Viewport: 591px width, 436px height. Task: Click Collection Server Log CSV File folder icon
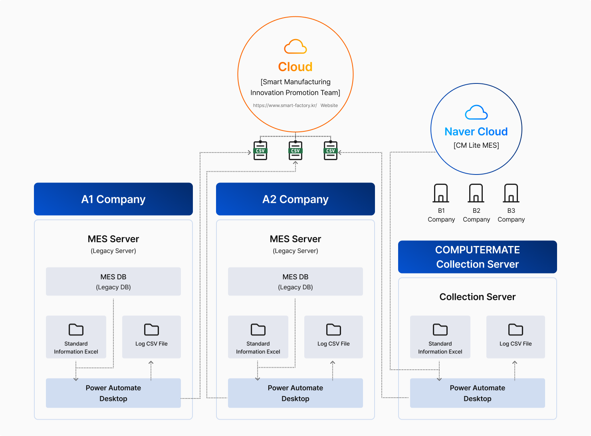(x=516, y=330)
